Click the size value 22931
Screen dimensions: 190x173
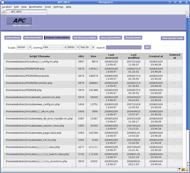tap(94, 161)
